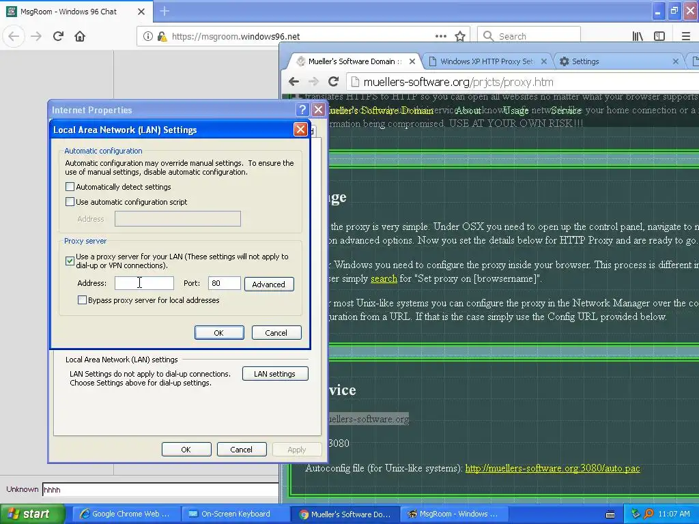Image resolution: width=699 pixels, height=524 pixels.
Task: Click the MsgRoom chat message input
Action: click(x=160, y=490)
